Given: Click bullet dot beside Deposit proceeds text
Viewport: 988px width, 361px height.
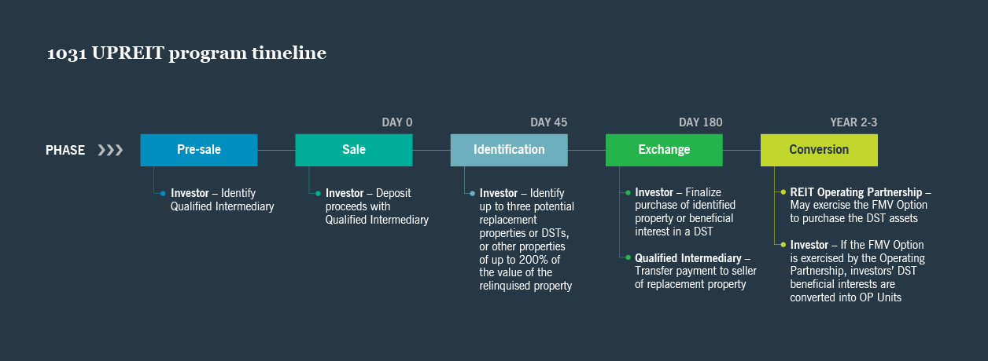Looking at the screenshot, I should tap(318, 193).
